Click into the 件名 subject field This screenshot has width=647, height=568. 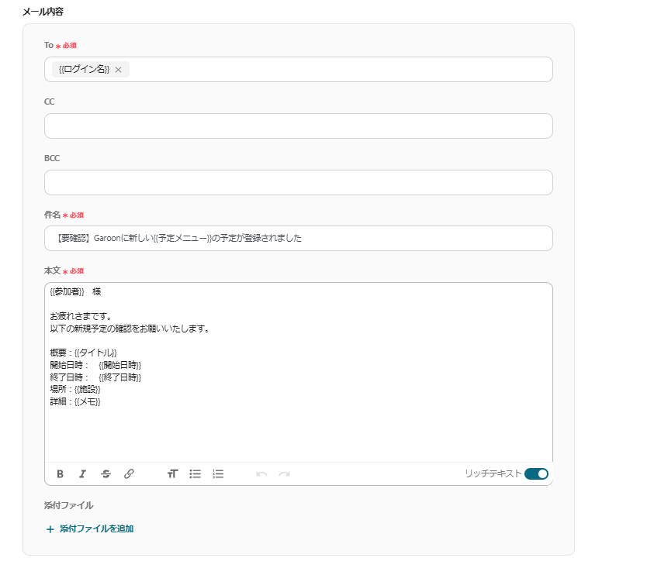[299, 238]
